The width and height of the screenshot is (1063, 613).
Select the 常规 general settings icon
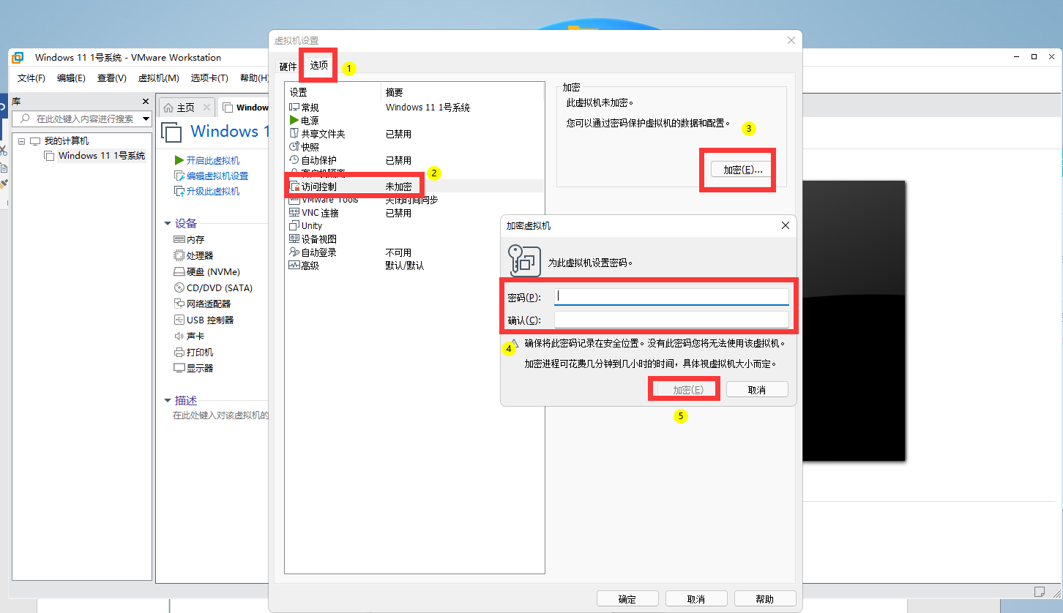click(294, 108)
